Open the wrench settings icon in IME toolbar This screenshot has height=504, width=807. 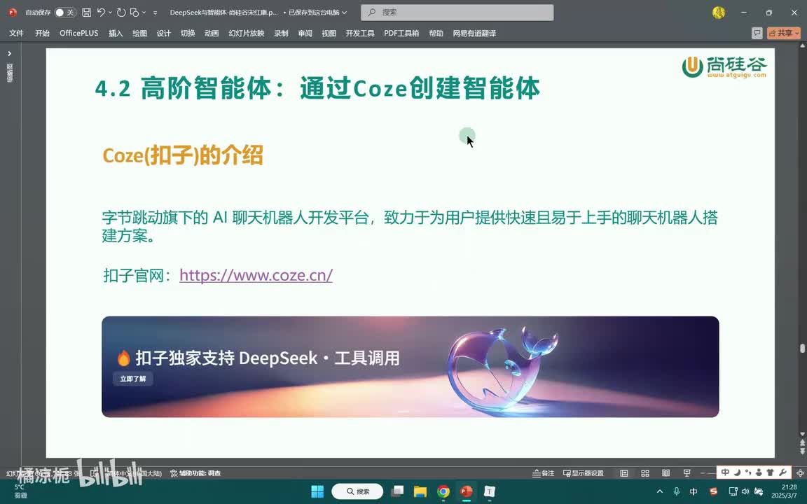[x=782, y=472]
